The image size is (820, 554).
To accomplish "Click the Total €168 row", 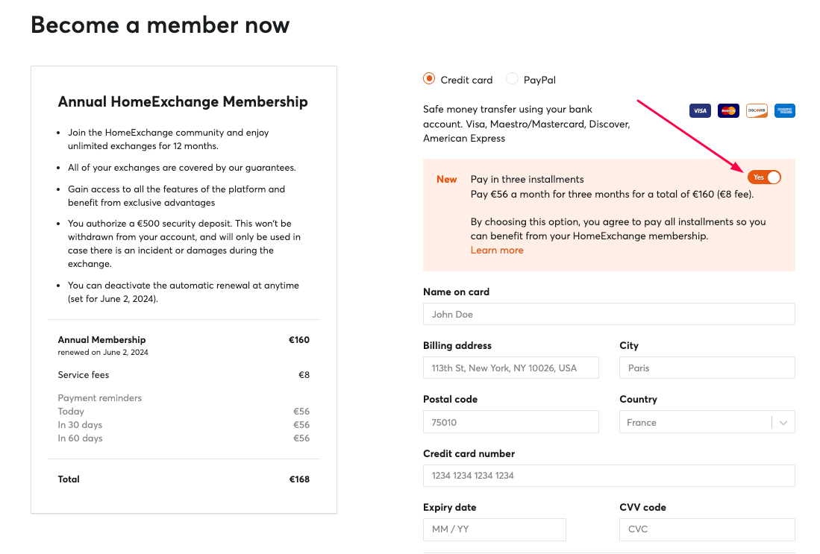I will [184, 479].
